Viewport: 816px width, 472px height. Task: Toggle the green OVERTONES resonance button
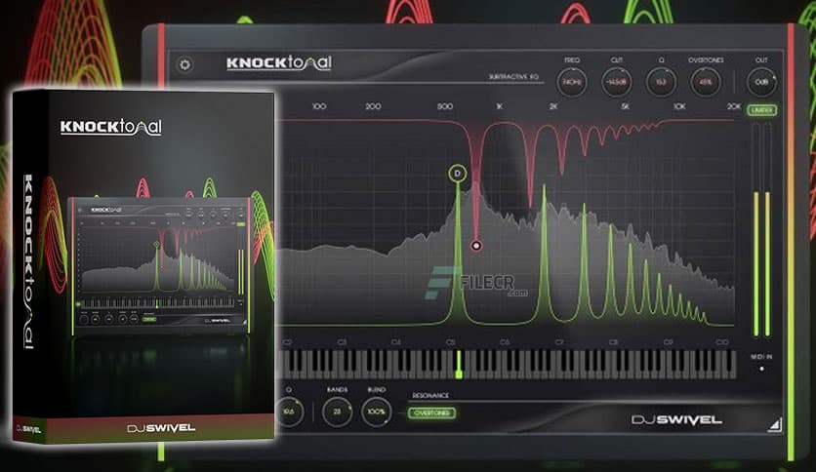[x=432, y=413]
